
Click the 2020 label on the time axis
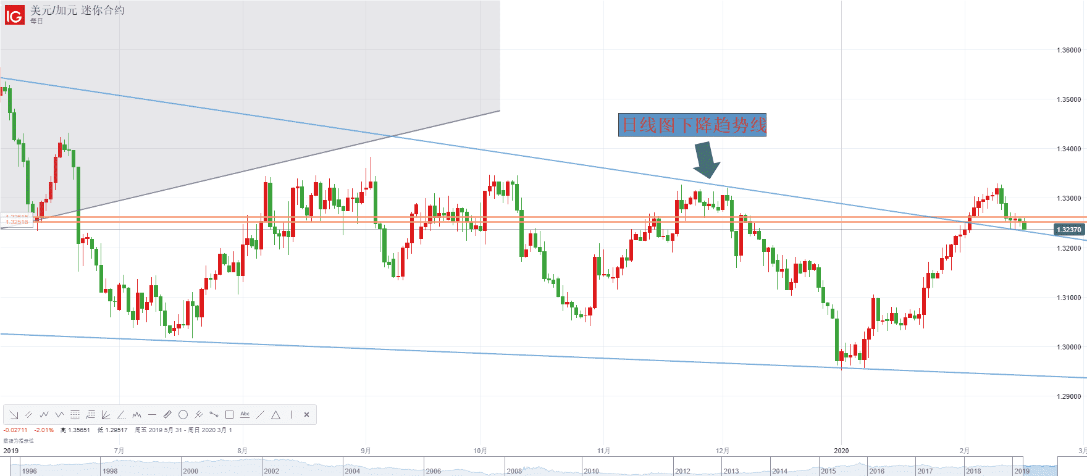(841, 451)
